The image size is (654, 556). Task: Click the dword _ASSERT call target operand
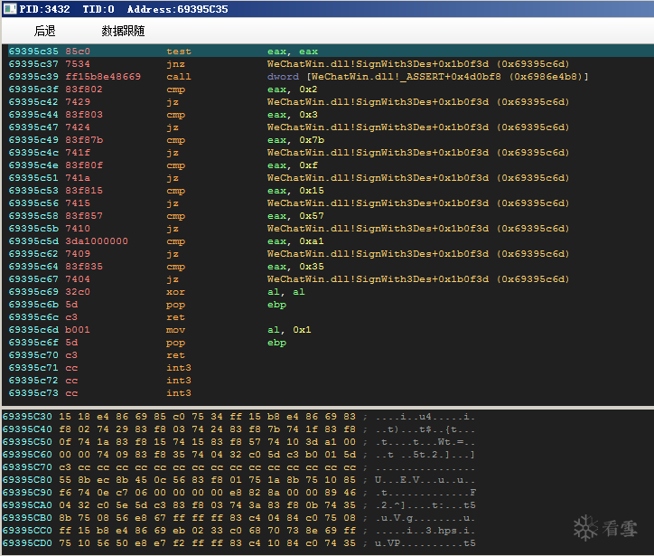[x=427, y=77]
